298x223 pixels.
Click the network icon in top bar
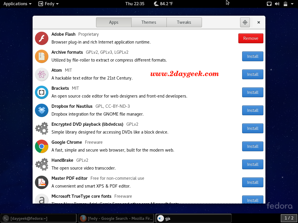tap(269, 4)
